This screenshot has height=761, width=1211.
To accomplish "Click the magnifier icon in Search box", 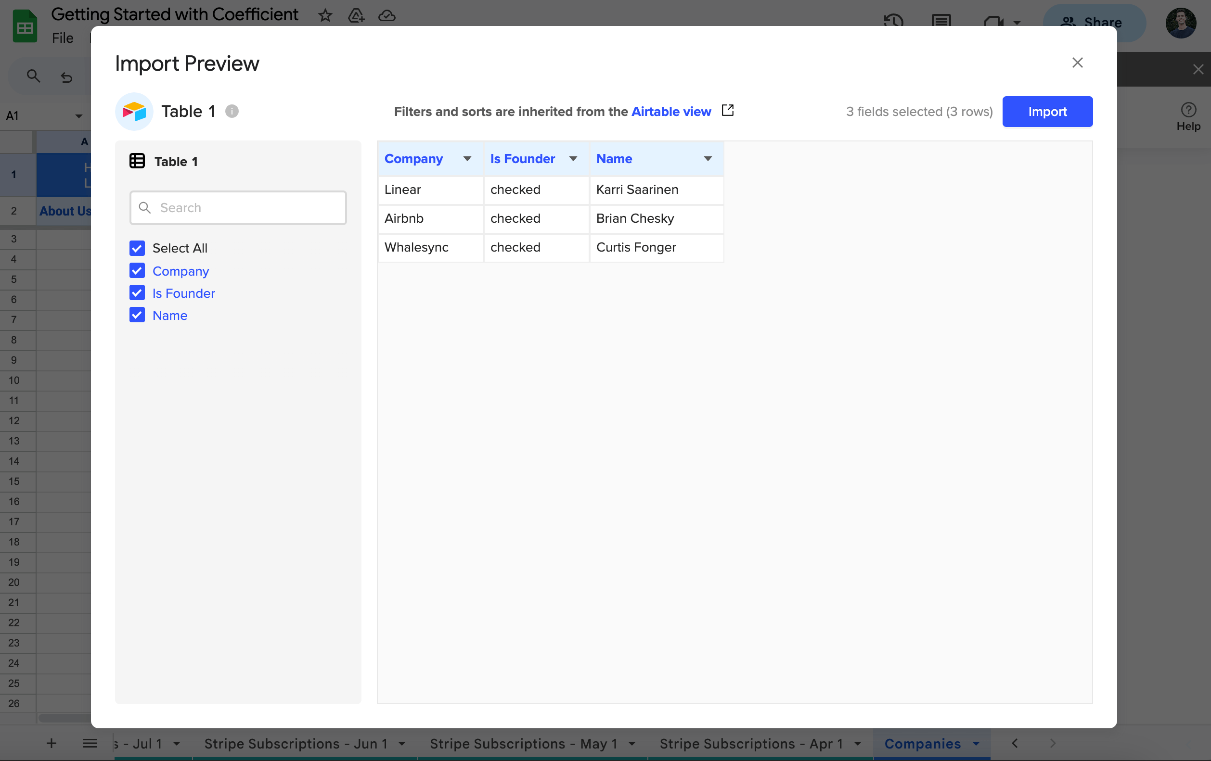I will pyautogui.click(x=145, y=208).
